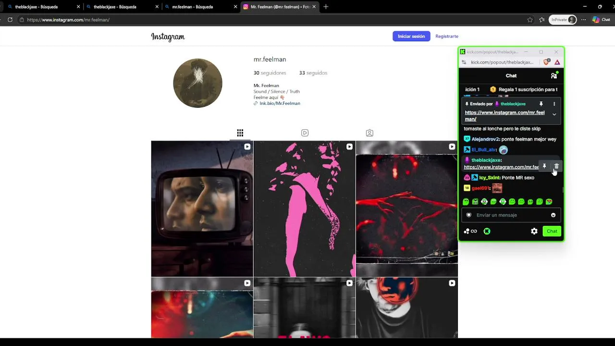Open the masked face bottom post
Image resolution: width=615 pixels, height=346 pixels.
[x=407, y=308]
